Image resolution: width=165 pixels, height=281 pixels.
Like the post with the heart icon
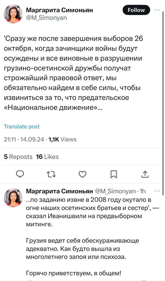pyautogui.click(x=82, y=174)
